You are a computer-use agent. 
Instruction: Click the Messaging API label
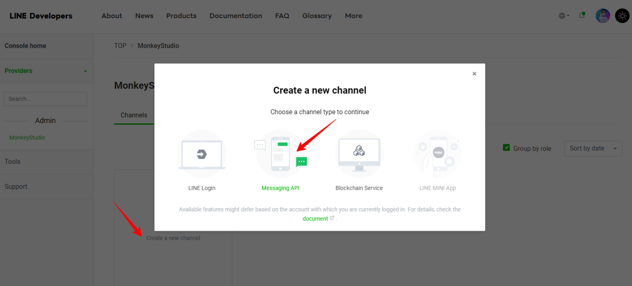point(280,188)
